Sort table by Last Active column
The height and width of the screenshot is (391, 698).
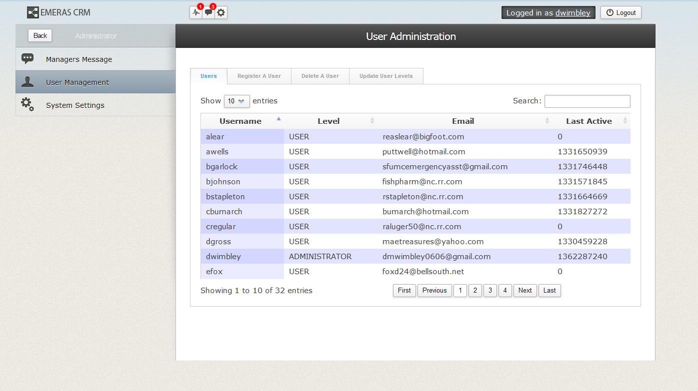tap(588, 121)
